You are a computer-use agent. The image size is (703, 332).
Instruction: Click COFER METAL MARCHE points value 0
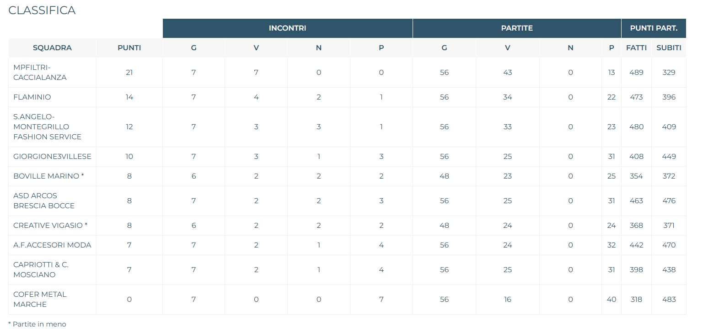pos(129,300)
